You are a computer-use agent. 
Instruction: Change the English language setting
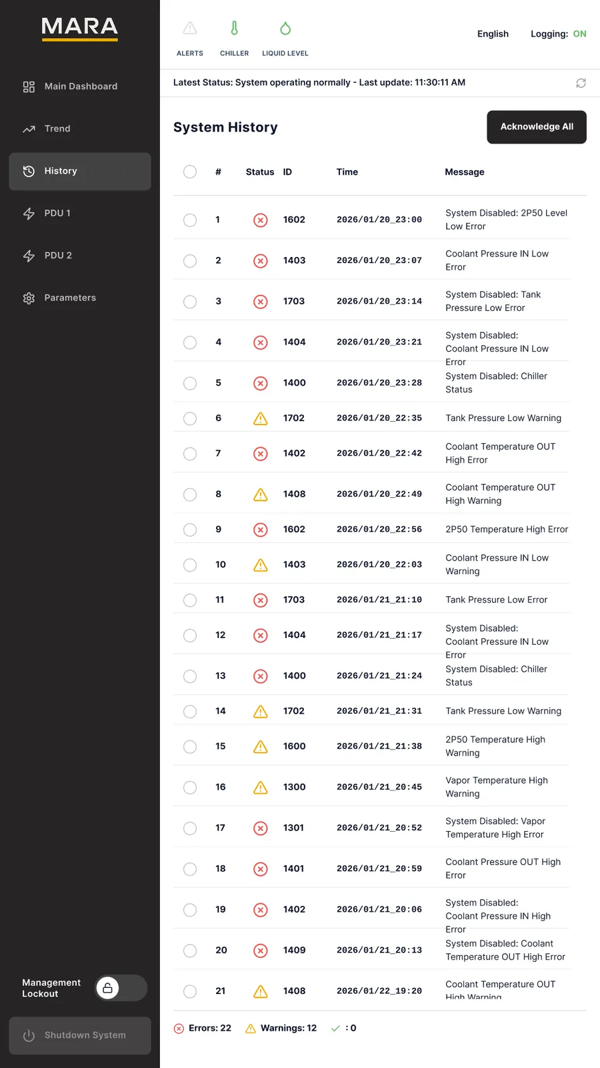pyautogui.click(x=493, y=34)
